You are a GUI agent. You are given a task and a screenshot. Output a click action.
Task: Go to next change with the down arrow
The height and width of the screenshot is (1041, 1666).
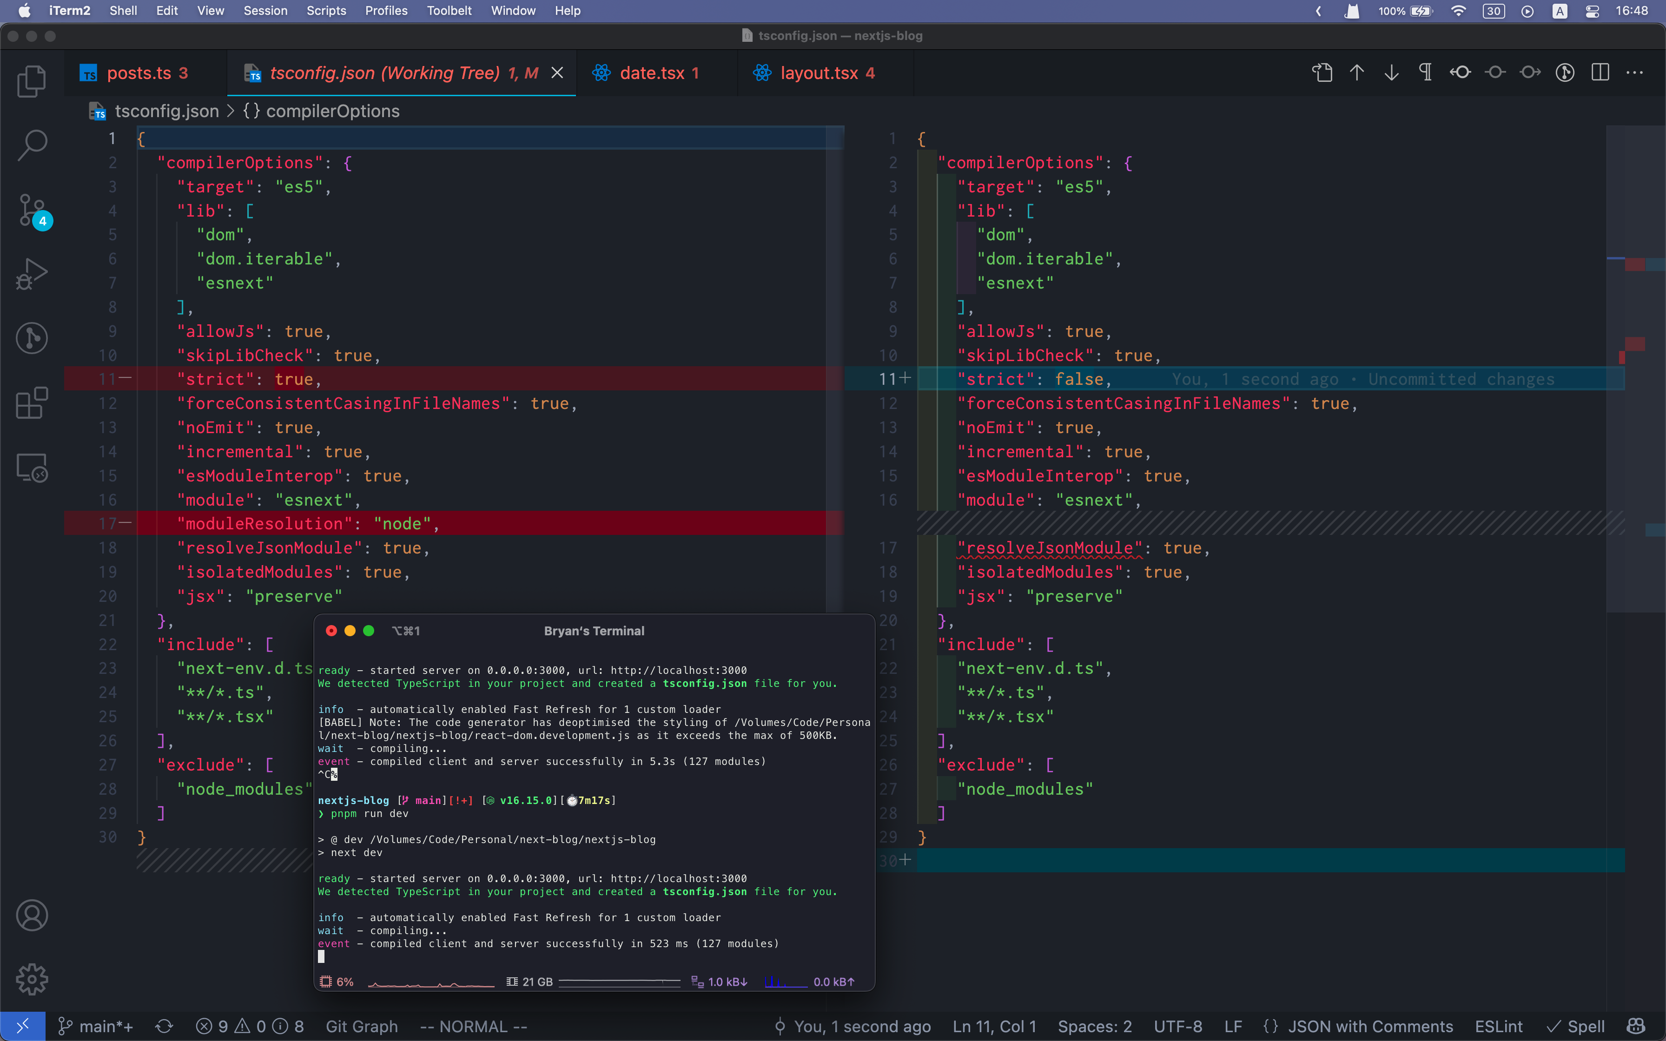1391,72
